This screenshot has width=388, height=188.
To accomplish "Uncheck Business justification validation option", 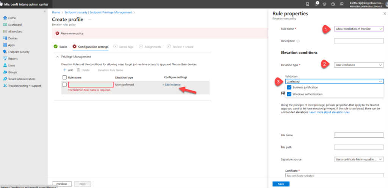I will (x=289, y=88).
